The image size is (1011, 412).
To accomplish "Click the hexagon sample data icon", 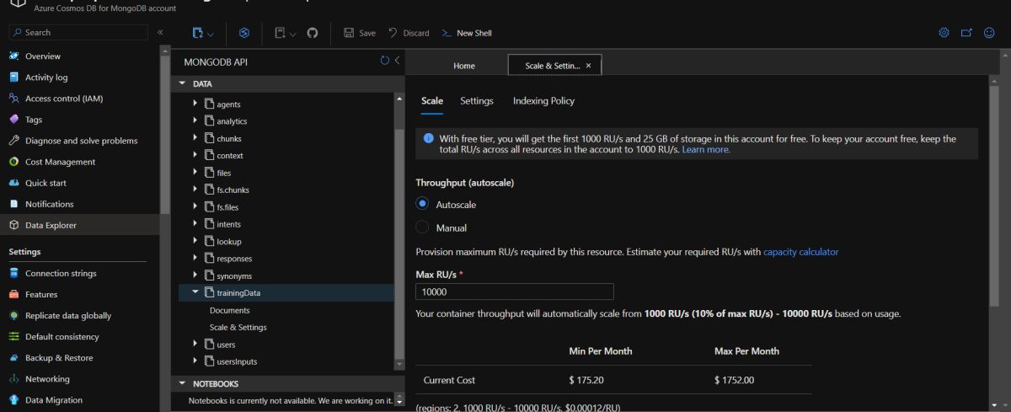I will pos(244,33).
